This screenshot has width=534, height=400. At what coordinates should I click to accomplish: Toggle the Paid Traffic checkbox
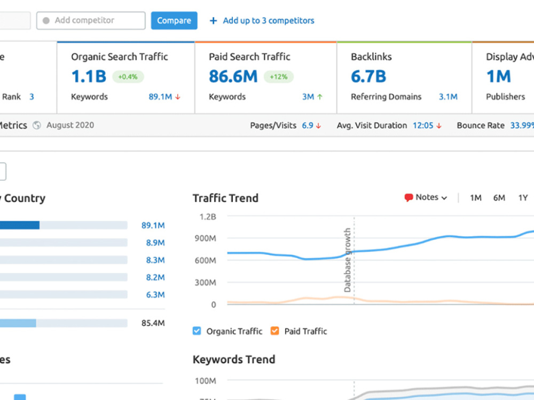pos(274,331)
